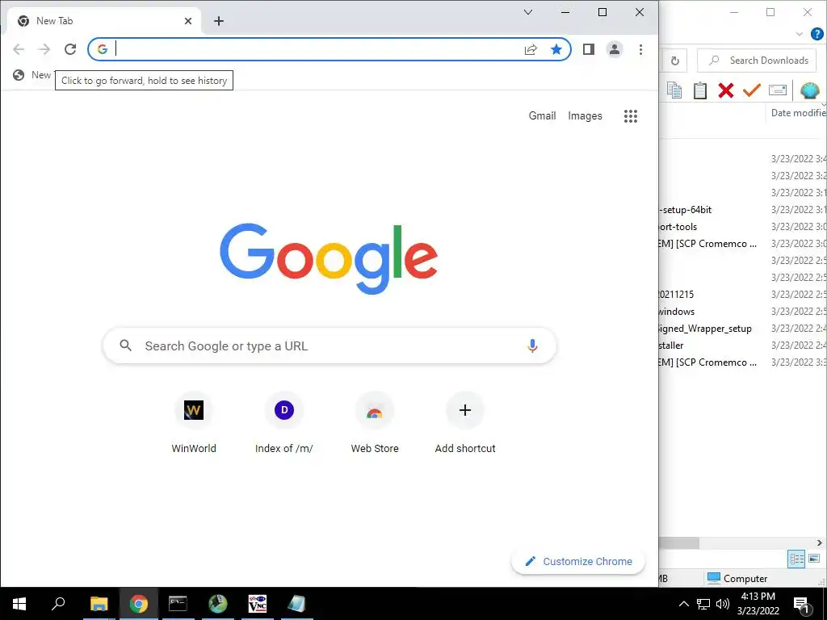This screenshot has height=620, width=827.
Task: Open the taskbar clock showing 4:13 PM
Action: point(758,604)
